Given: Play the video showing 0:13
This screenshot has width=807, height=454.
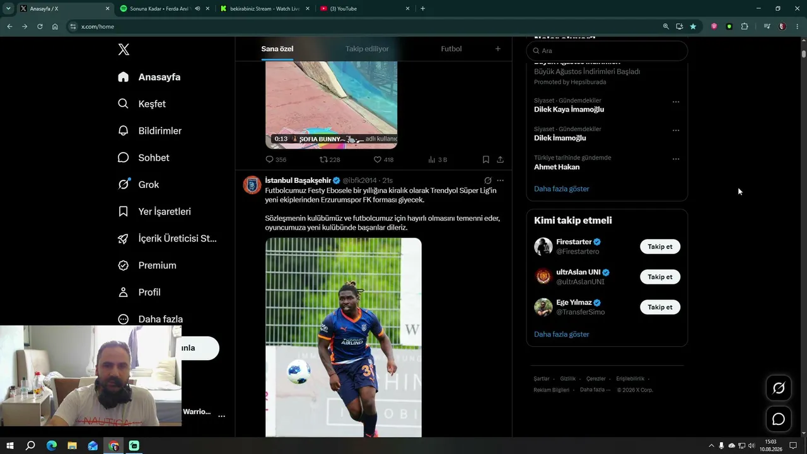Looking at the screenshot, I should 331,105.
